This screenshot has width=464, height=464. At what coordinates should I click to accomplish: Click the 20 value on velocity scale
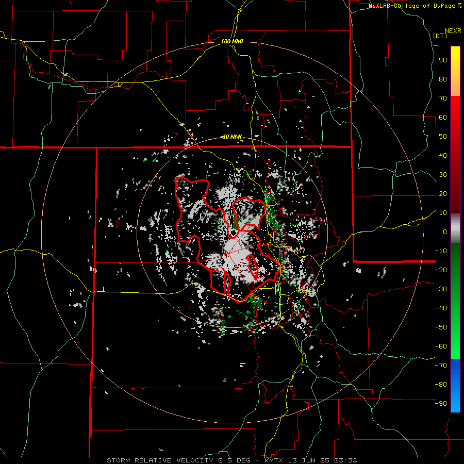[x=443, y=193]
